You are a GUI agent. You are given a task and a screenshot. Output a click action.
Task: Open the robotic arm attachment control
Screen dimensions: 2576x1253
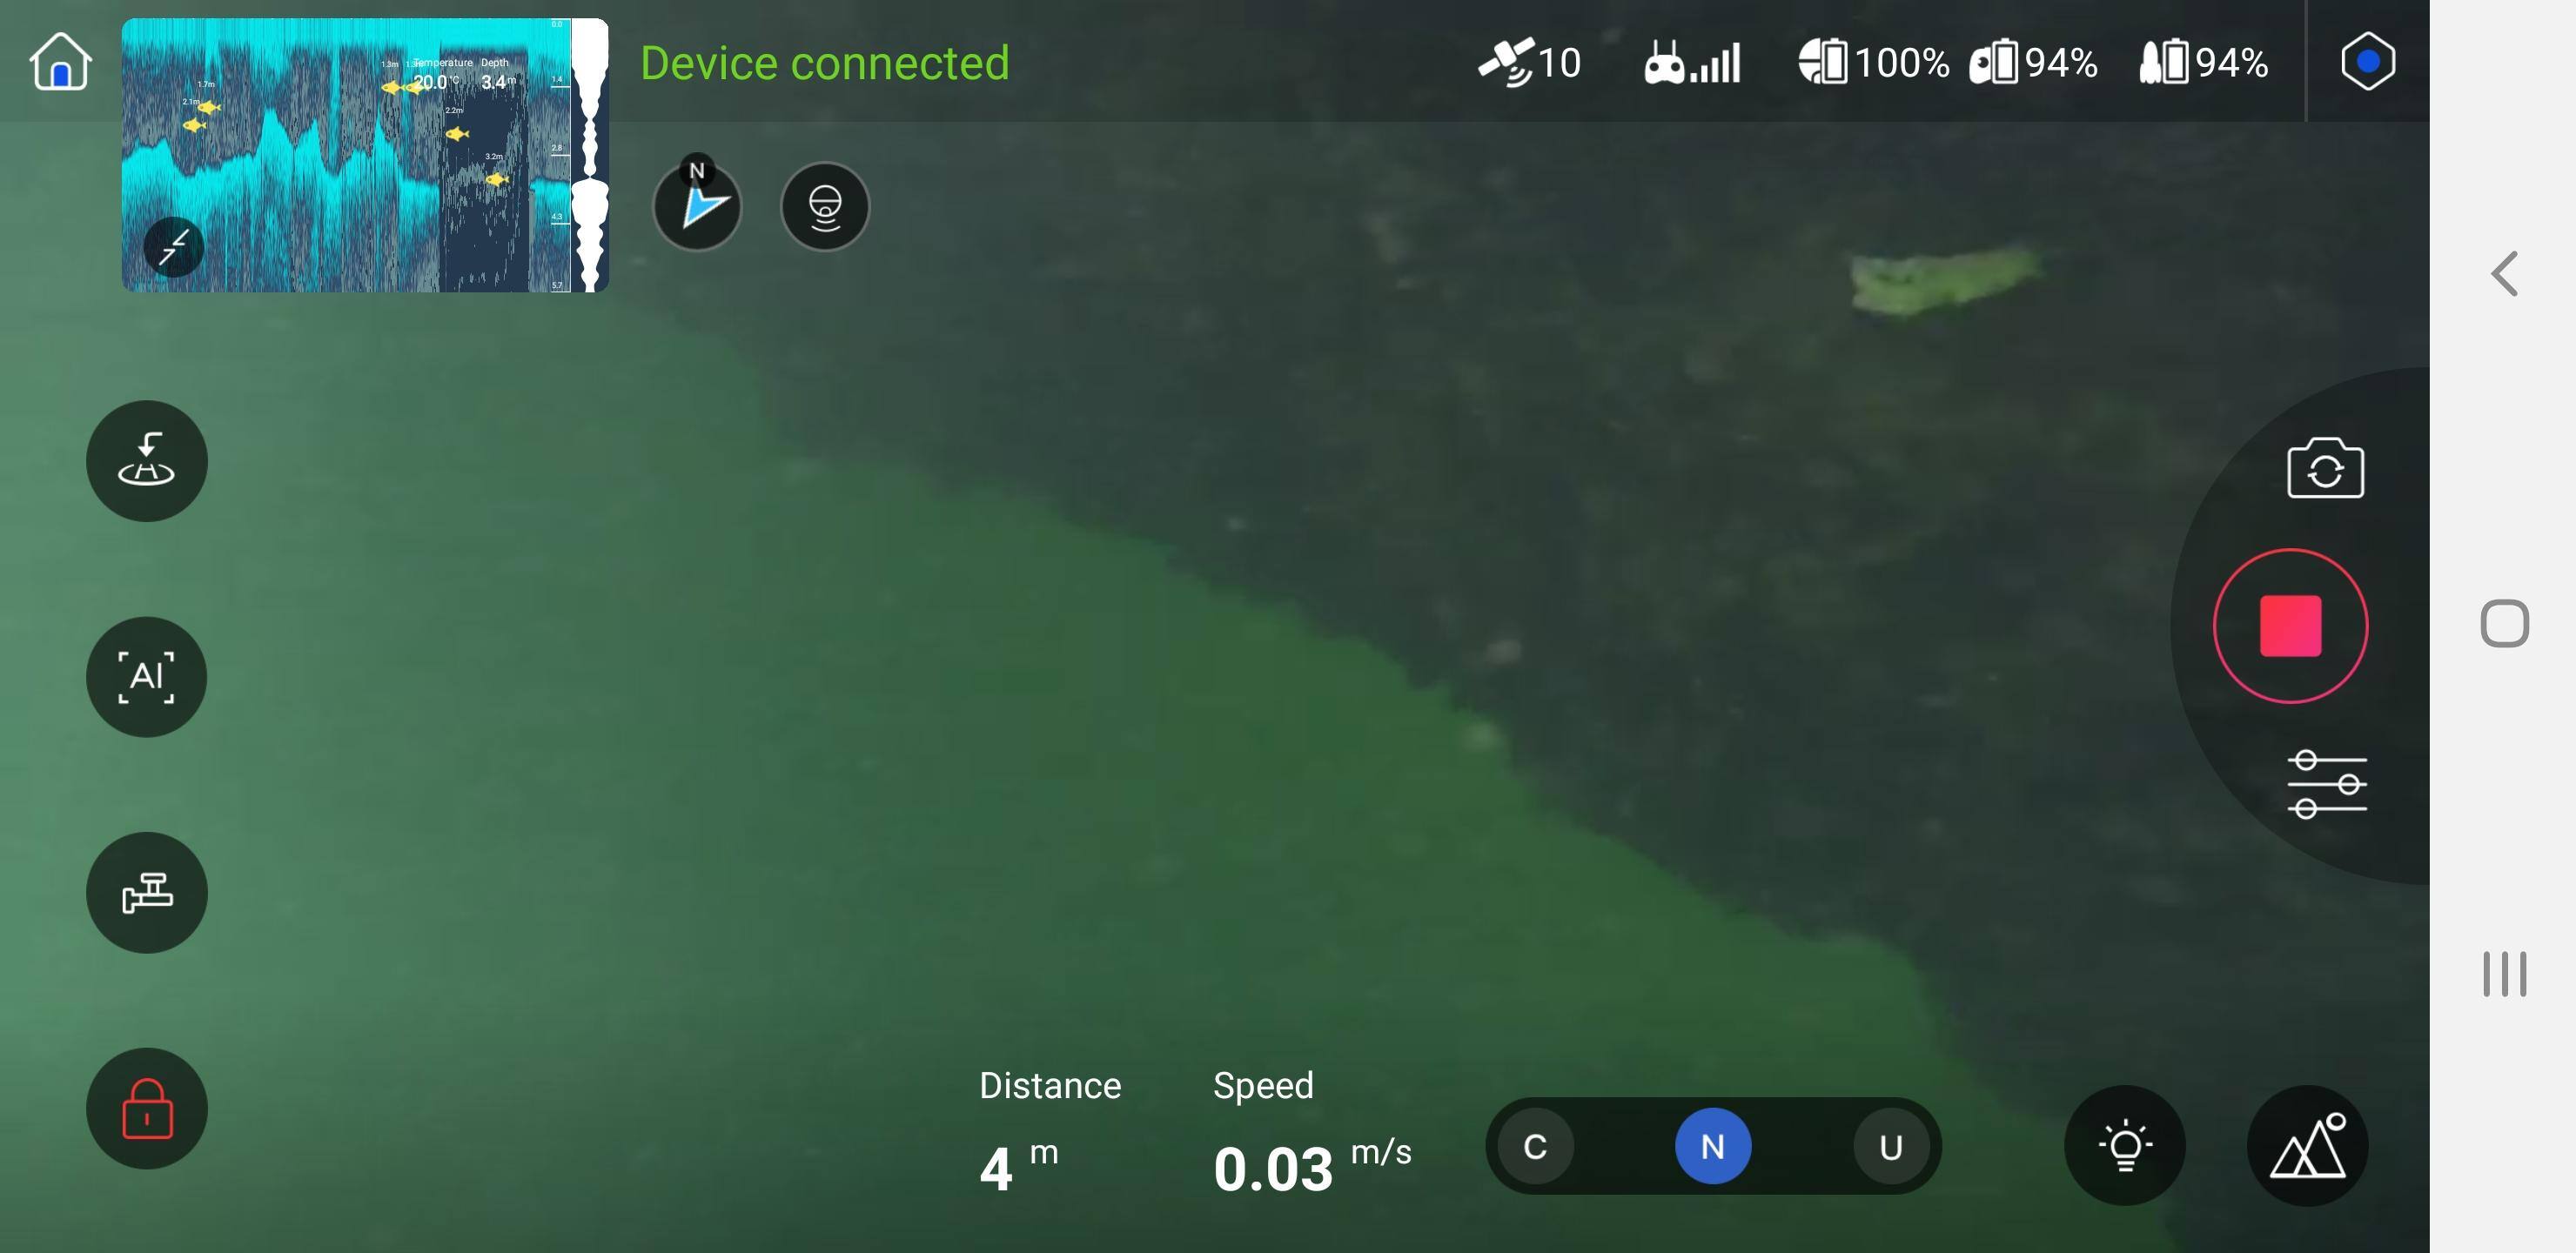pyautogui.click(x=146, y=893)
